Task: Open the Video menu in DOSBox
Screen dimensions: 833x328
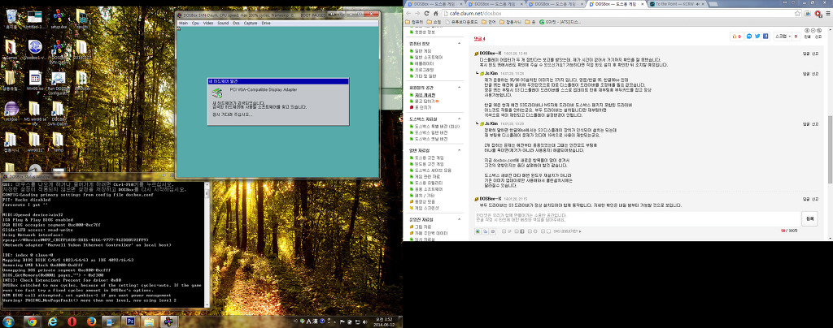Action: click(209, 24)
